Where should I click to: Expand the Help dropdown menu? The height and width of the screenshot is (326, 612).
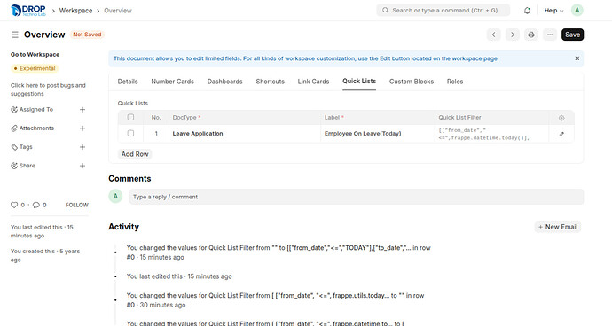point(553,11)
